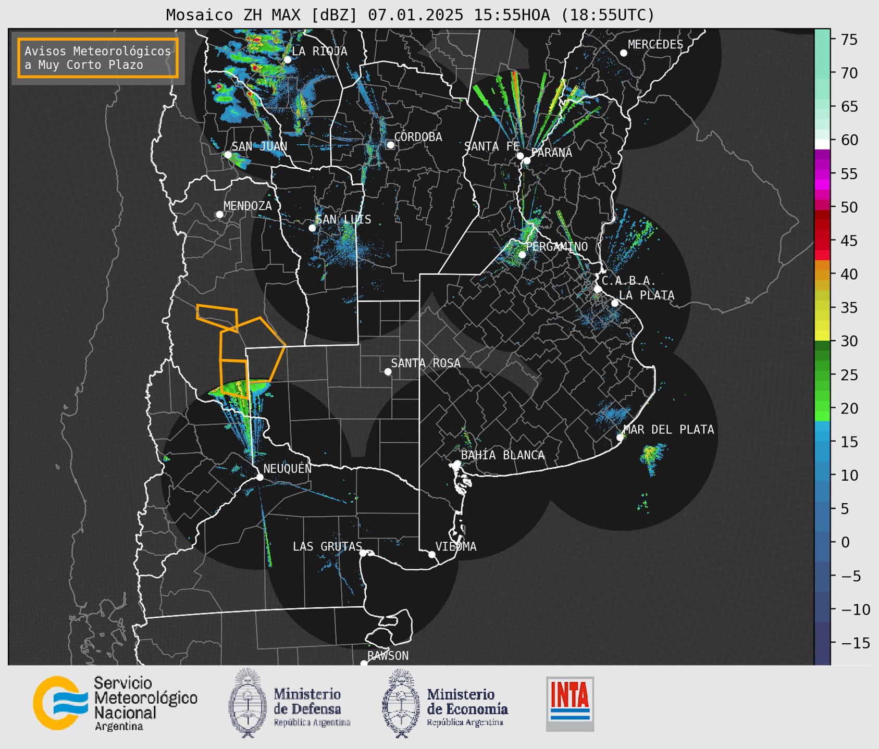Select the VIEDMA city marker

coord(431,554)
